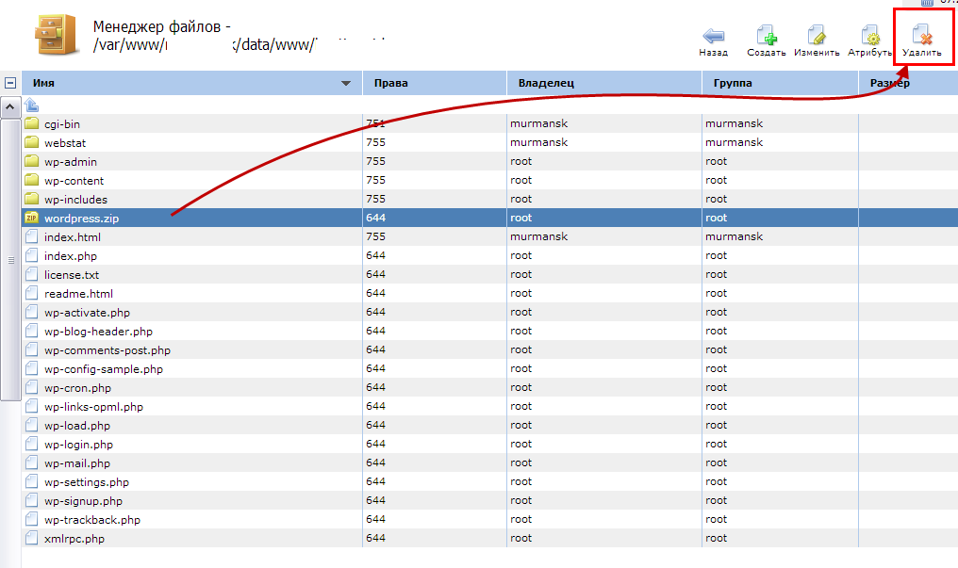Select the wp-signup.php file name

pyautogui.click(x=83, y=502)
